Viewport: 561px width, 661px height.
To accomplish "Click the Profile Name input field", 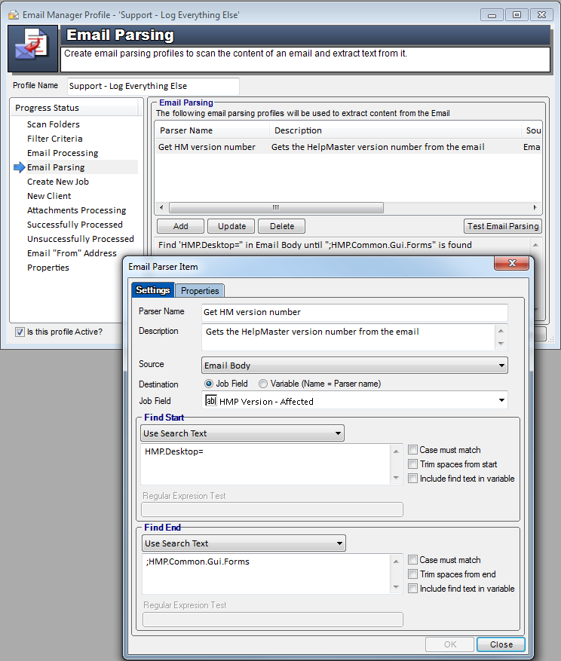I will click(x=153, y=86).
